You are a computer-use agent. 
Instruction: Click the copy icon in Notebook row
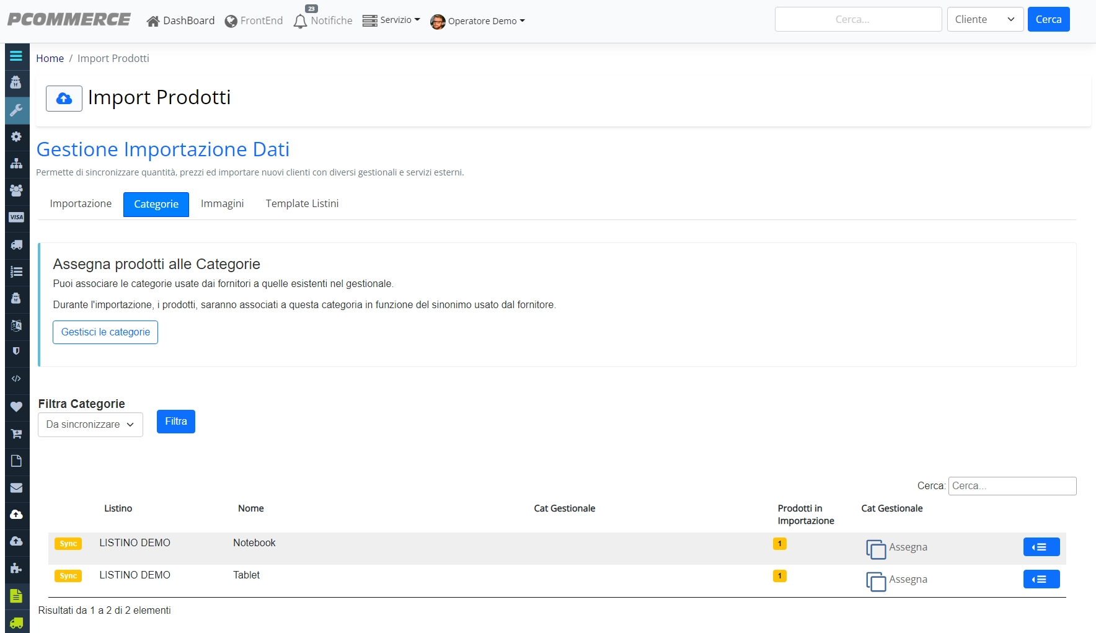pyautogui.click(x=876, y=549)
